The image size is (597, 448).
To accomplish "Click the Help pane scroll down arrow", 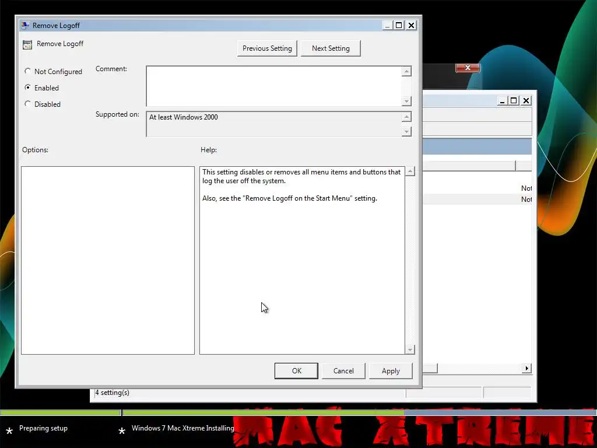I will (410, 349).
